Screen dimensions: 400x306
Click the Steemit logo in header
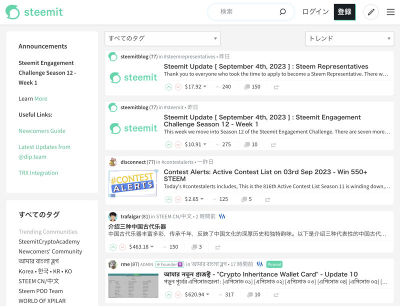point(34,12)
